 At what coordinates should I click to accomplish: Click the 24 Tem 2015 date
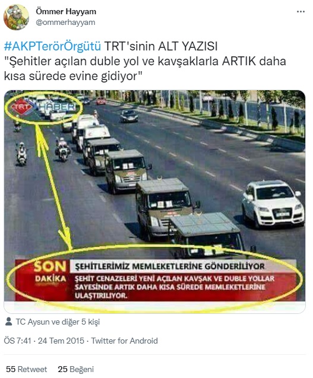(x=61, y=341)
